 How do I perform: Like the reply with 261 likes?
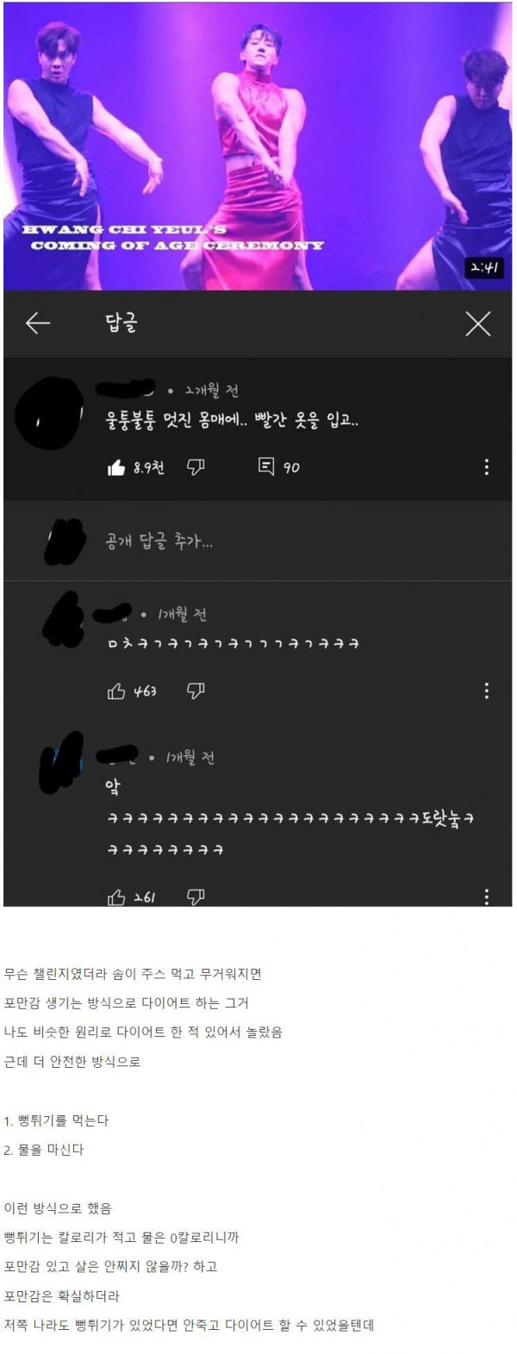click(x=116, y=897)
